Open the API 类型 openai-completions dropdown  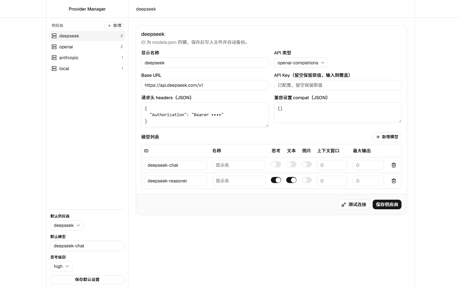(301, 63)
